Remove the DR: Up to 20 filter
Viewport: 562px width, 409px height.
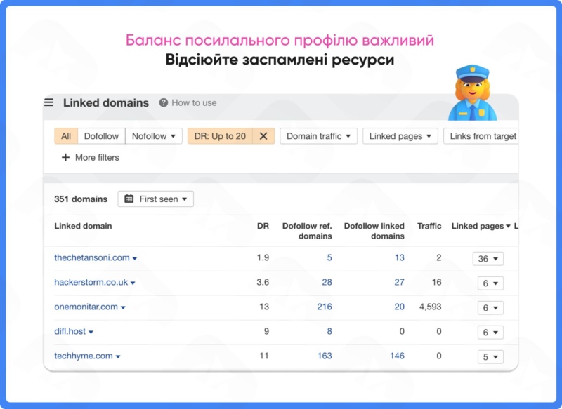263,136
